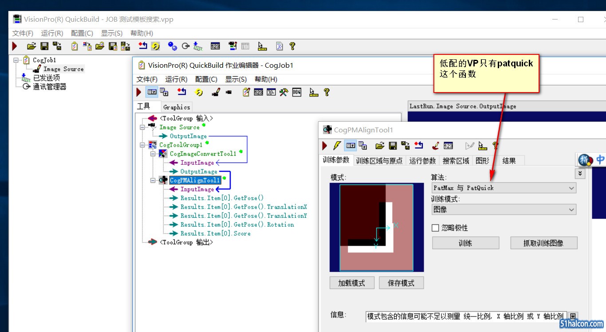Click the 信息 message text field
Image resolution: width=606 pixels, height=332 pixels.
tap(467, 316)
